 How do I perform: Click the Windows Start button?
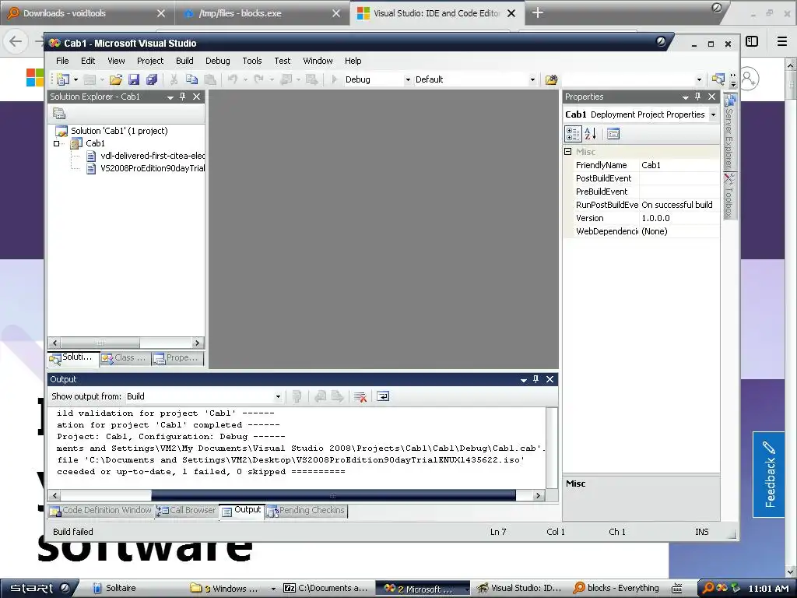[40, 589]
